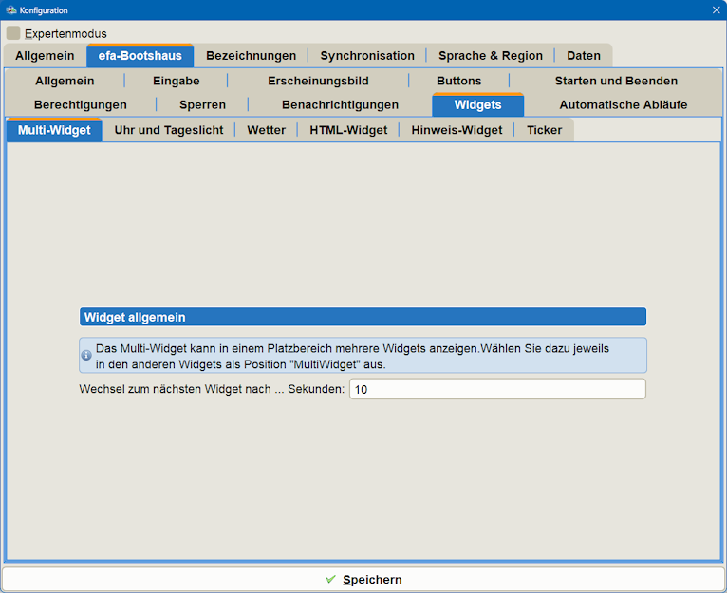Enable the Expertenmodus checkbox

(x=13, y=33)
